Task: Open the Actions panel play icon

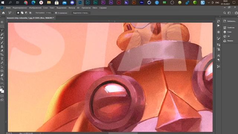Action: click(218, 26)
